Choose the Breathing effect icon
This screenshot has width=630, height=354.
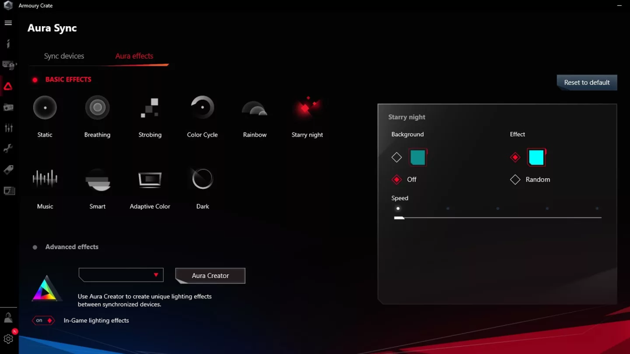click(97, 108)
